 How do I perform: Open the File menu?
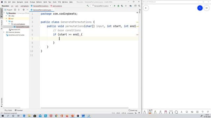tap(5, 2)
